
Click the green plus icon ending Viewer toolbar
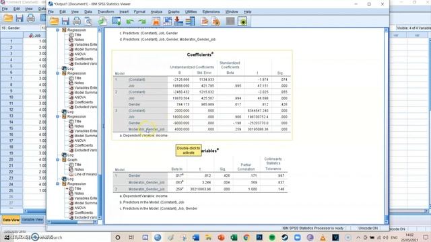coord(242,21)
